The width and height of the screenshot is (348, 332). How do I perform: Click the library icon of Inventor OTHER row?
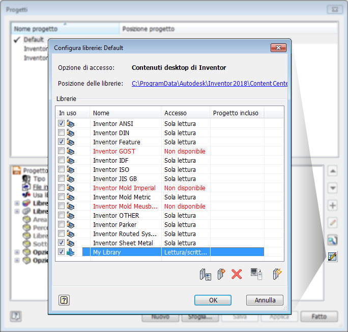[x=71, y=215]
